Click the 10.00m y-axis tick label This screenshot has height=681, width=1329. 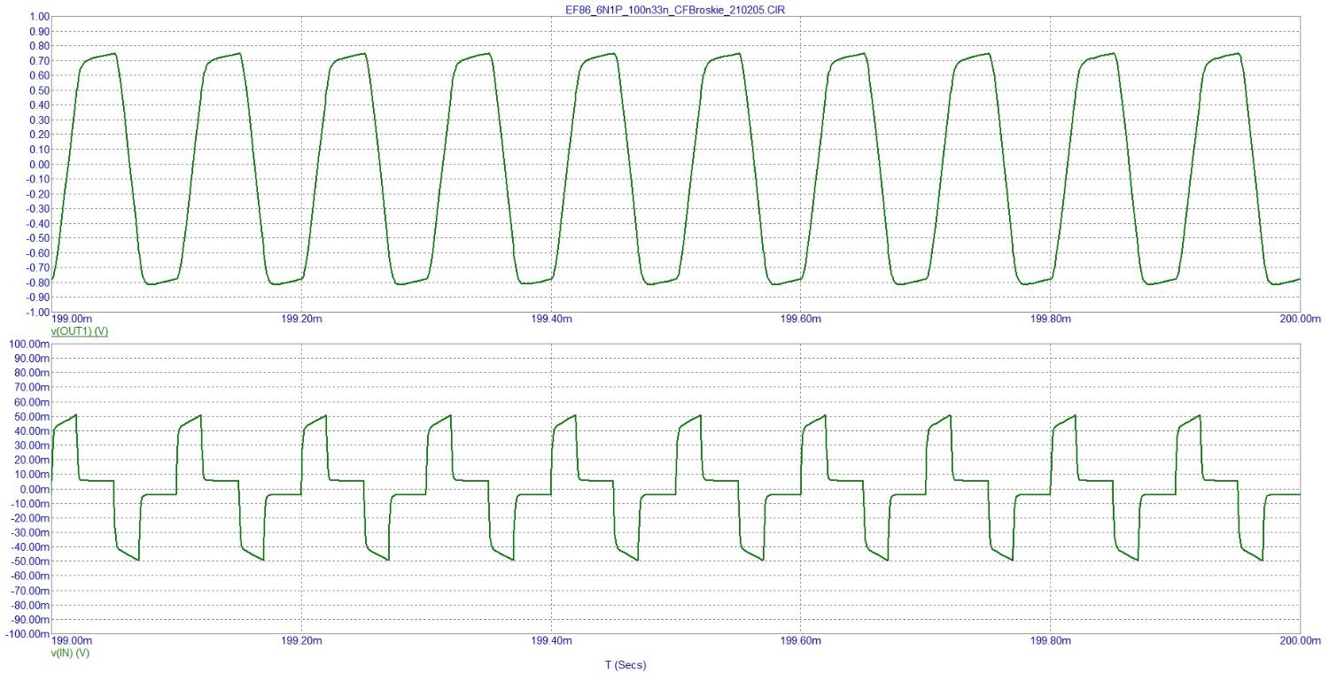[32, 475]
